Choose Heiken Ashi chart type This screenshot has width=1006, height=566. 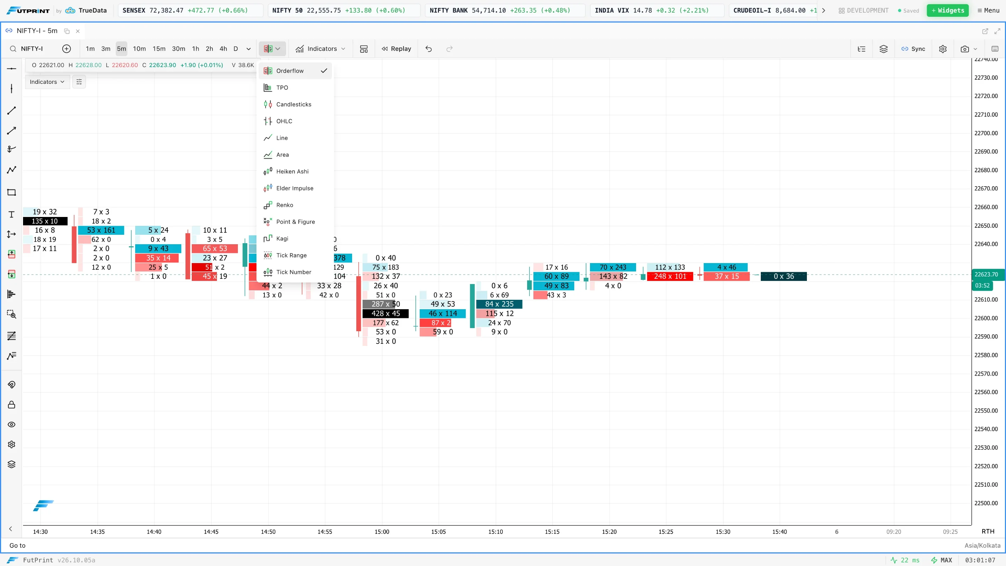pyautogui.click(x=295, y=172)
